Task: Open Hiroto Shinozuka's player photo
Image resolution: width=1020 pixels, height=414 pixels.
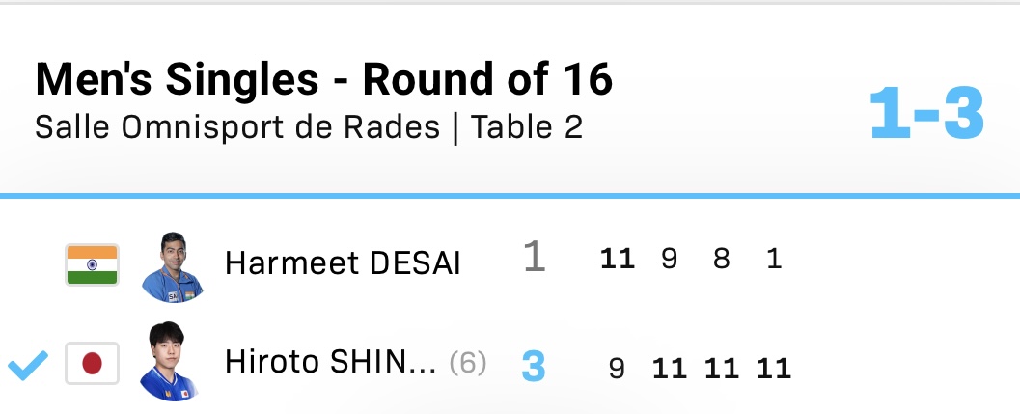Action: click(169, 363)
